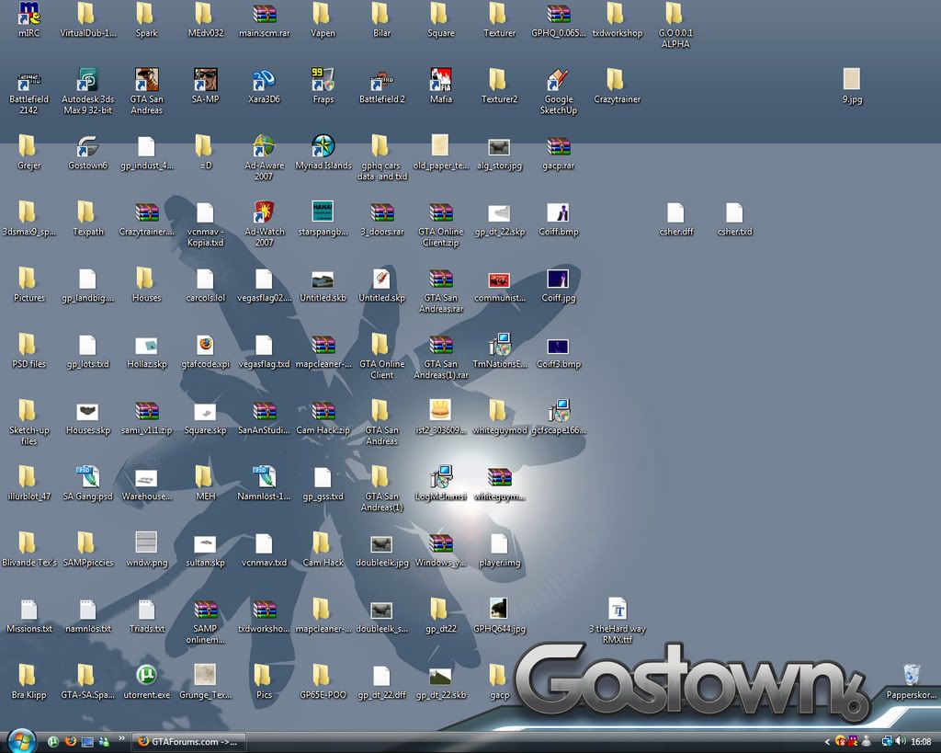Run Ad-Aware 2007
941x753 pixels.
(x=264, y=152)
